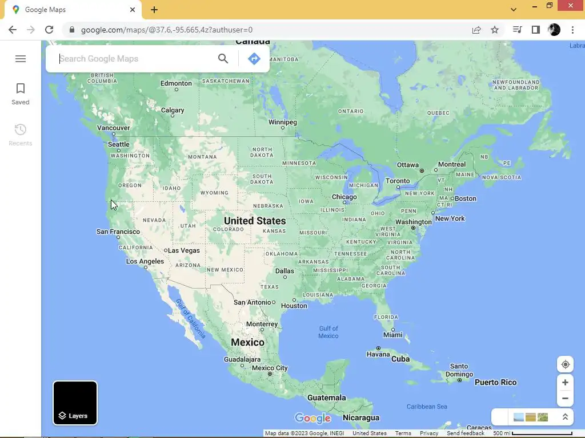The width and height of the screenshot is (585, 438).
Task: Toggle the 500 mi scale bar units
Action: 533,433
